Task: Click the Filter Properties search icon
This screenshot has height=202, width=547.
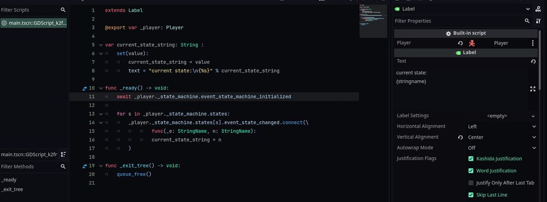Action: tap(527, 21)
